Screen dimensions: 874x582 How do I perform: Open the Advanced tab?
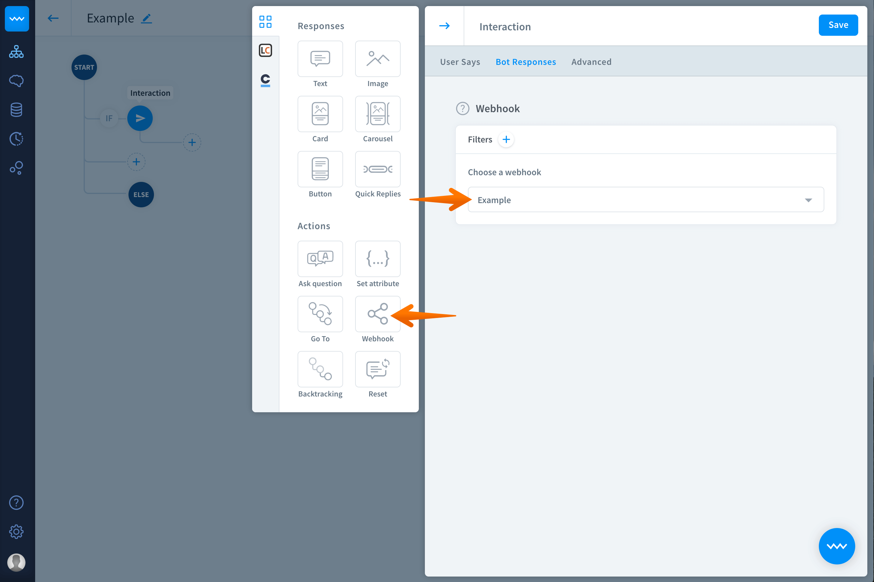click(591, 62)
